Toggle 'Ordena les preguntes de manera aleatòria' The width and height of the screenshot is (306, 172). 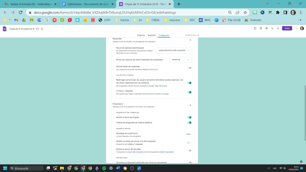[x=189, y=122]
